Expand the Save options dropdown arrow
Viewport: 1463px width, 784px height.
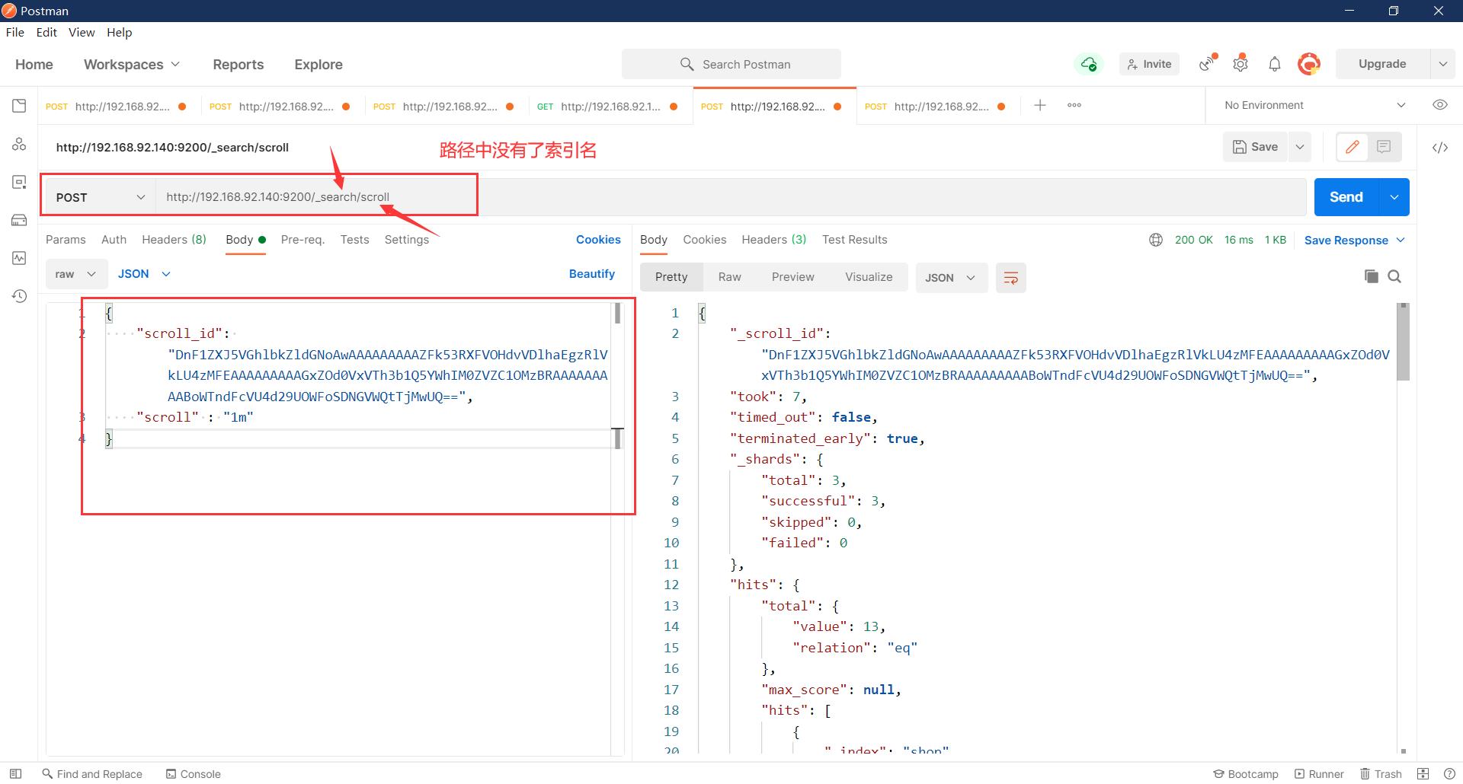(1300, 147)
